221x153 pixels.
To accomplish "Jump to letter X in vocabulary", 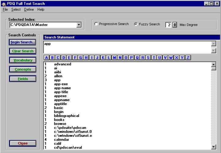I will coord(176,57).
